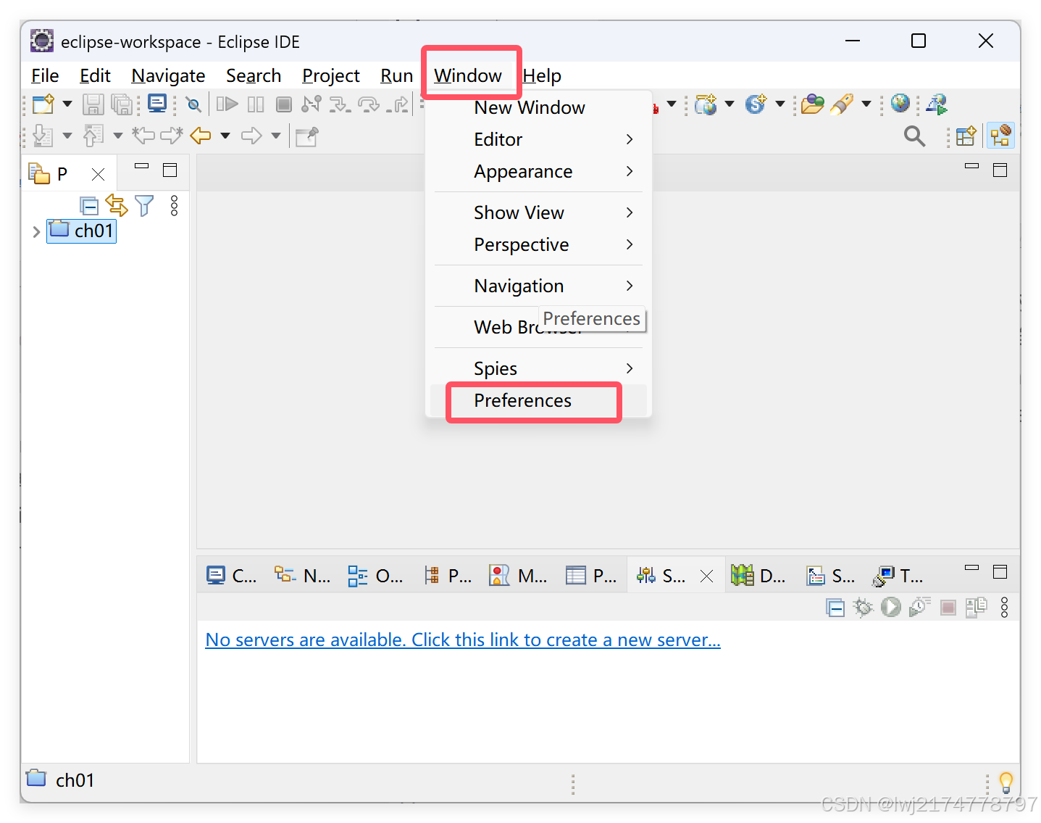The width and height of the screenshot is (1041, 823).
Task: Open the Show View submenu
Action: pos(538,212)
